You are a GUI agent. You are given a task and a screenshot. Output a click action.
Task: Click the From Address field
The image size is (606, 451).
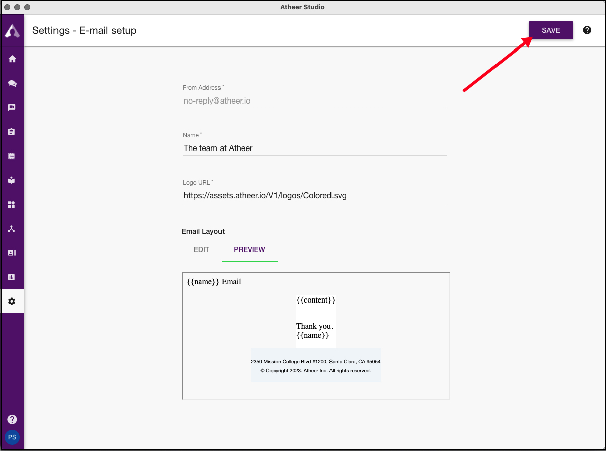(x=314, y=101)
